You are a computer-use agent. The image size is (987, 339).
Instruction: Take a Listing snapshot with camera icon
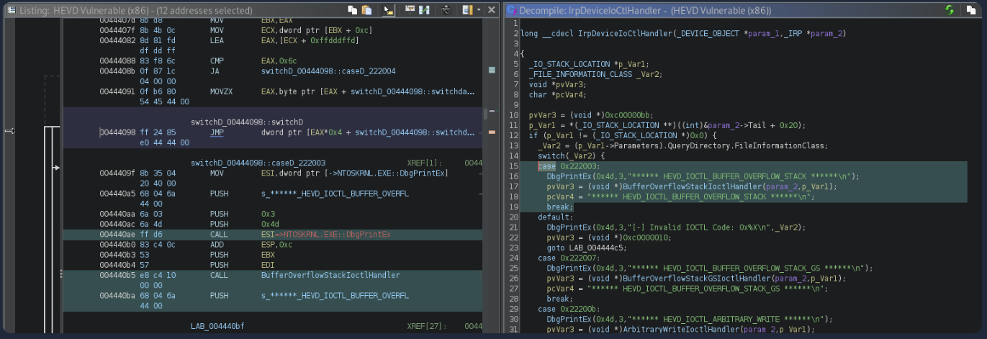pyautogui.click(x=446, y=10)
